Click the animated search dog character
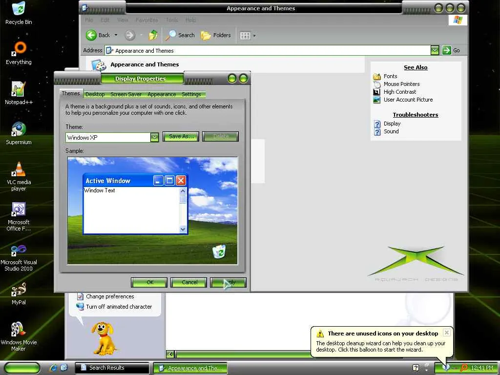The width and height of the screenshot is (500, 375). tap(104, 338)
